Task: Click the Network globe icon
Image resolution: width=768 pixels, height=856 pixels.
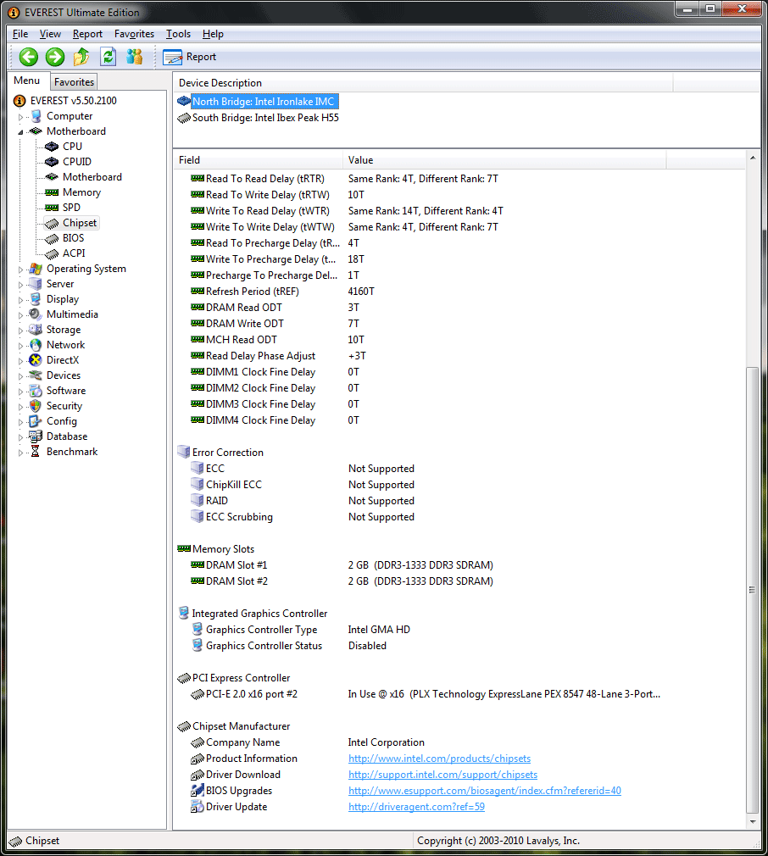Action: [36, 345]
